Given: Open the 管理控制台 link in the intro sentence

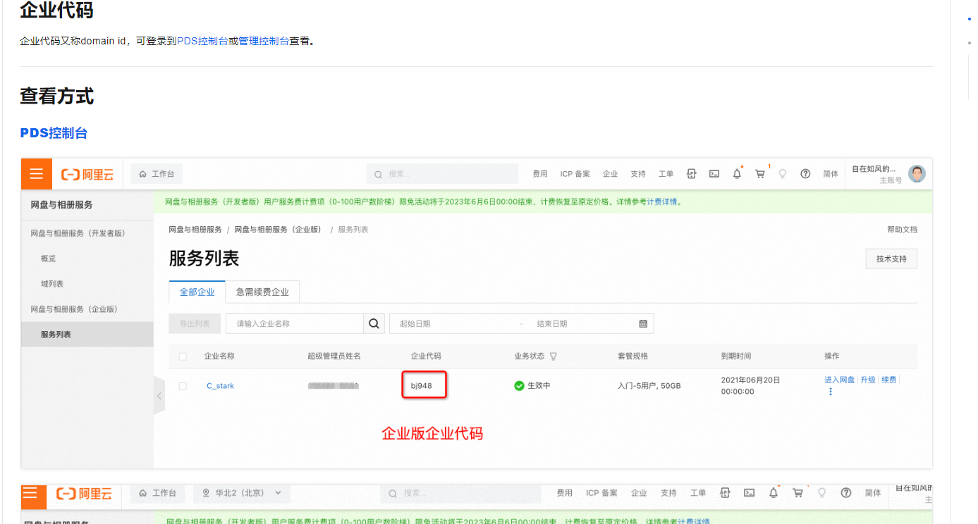Looking at the screenshot, I should [264, 41].
